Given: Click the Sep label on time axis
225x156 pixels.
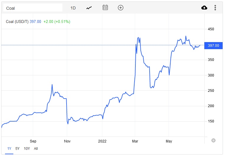Looking at the screenshot, I should (x=33, y=141).
